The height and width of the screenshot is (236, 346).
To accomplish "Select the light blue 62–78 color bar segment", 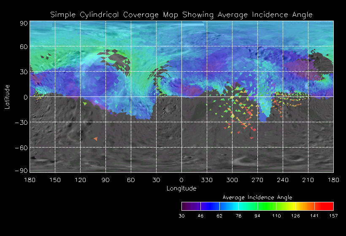I will 229,206.
